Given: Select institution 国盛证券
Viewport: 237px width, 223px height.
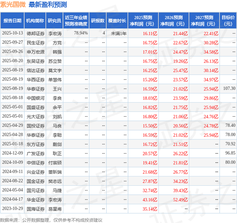Looking at the screenshot, I should (36, 107).
